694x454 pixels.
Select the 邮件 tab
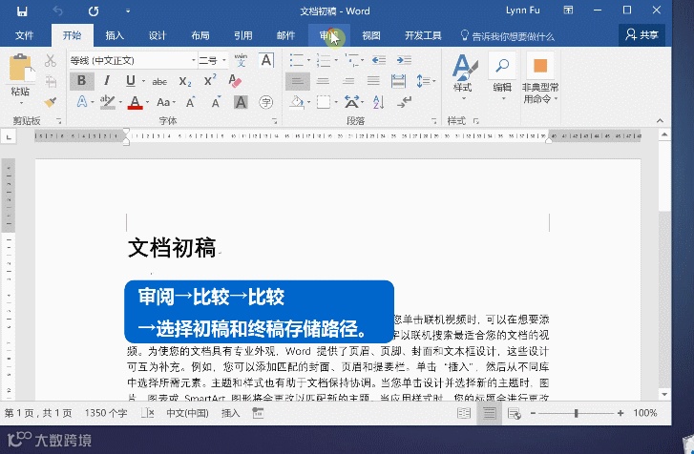coord(286,36)
